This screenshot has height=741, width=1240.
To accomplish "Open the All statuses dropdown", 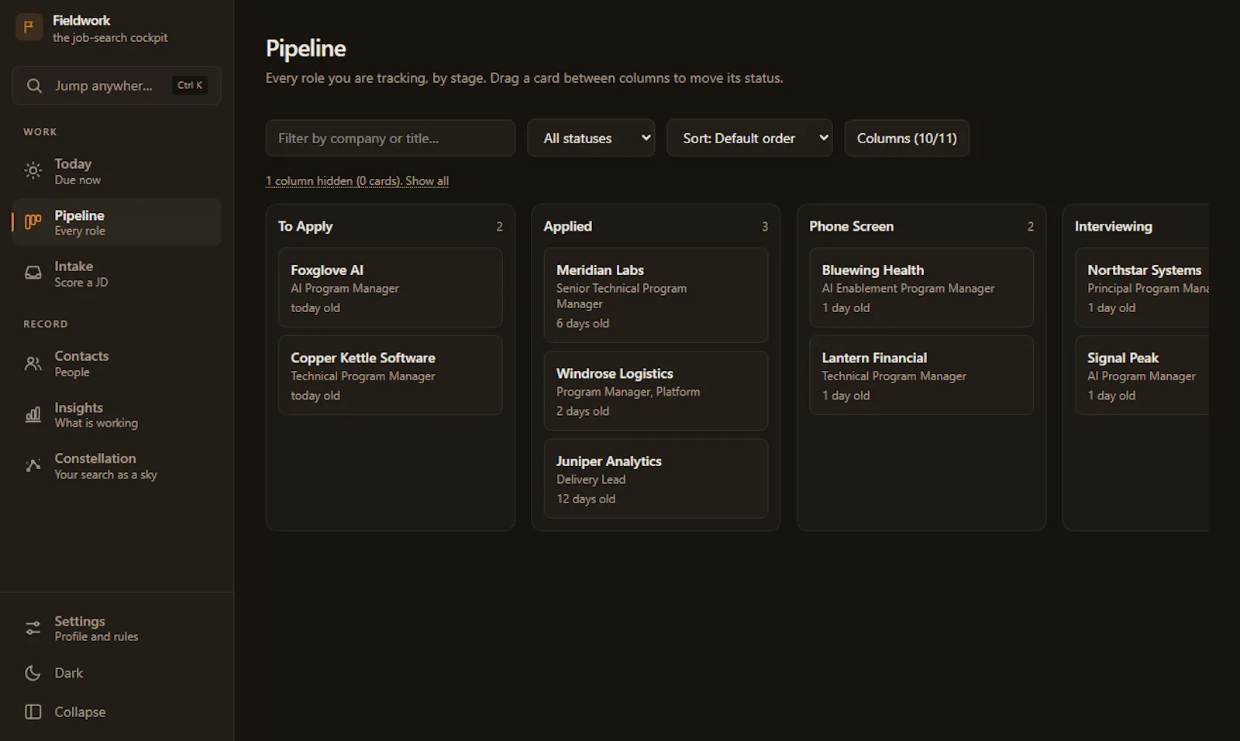I will coord(591,138).
